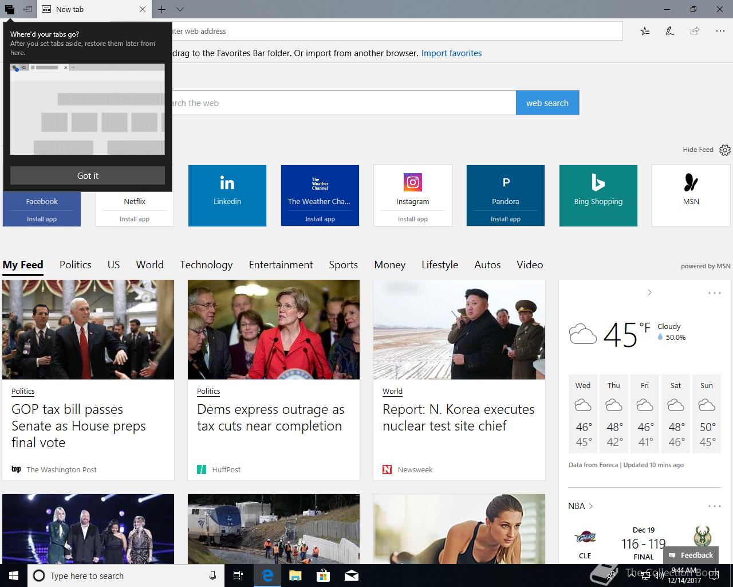Open feed settings gear icon

(x=725, y=150)
